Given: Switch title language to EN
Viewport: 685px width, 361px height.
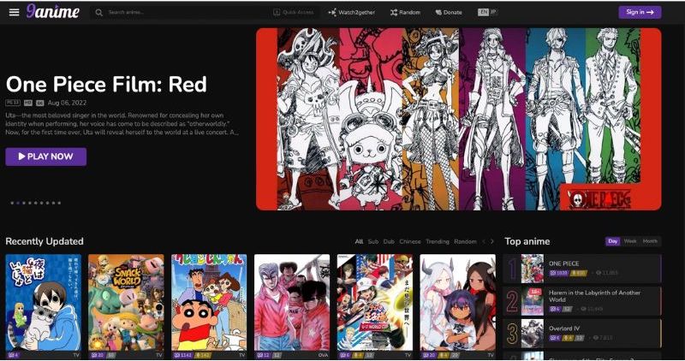Looking at the screenshot, I should (483, 12).
